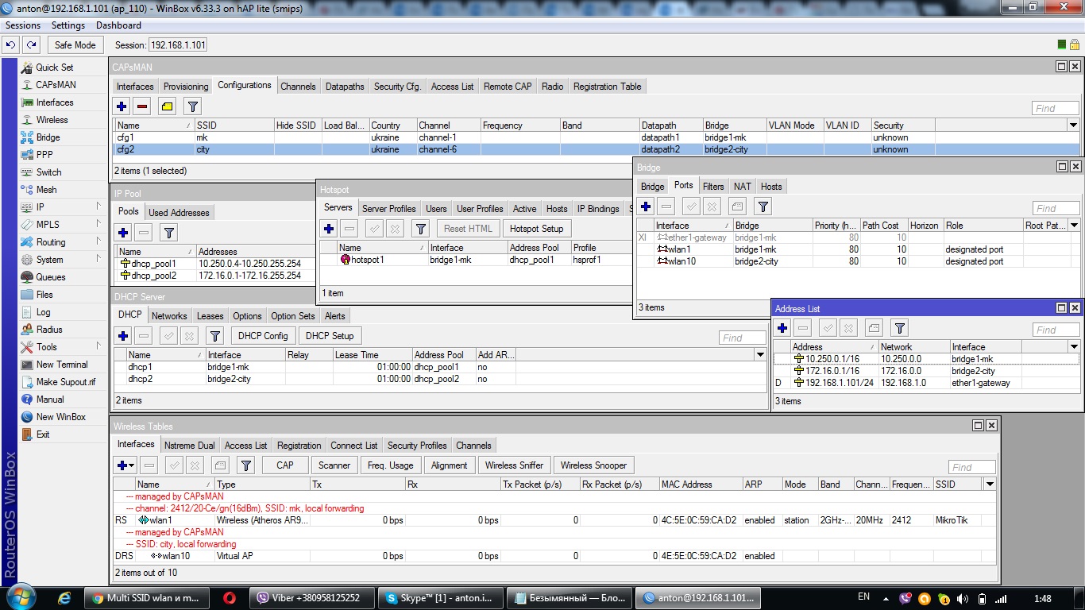Click the Find field in Bridge window
This screenshot has width=1085, height=610.
(x=1056, y=208)
